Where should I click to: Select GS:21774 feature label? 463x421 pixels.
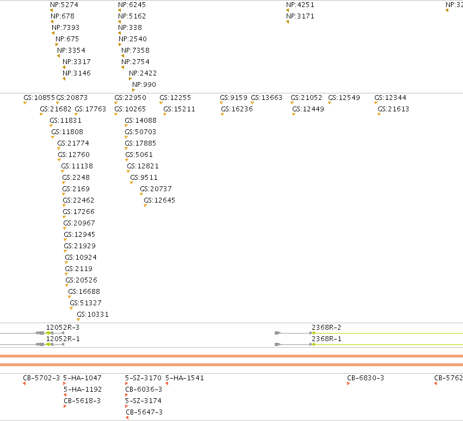pos(73,143)
